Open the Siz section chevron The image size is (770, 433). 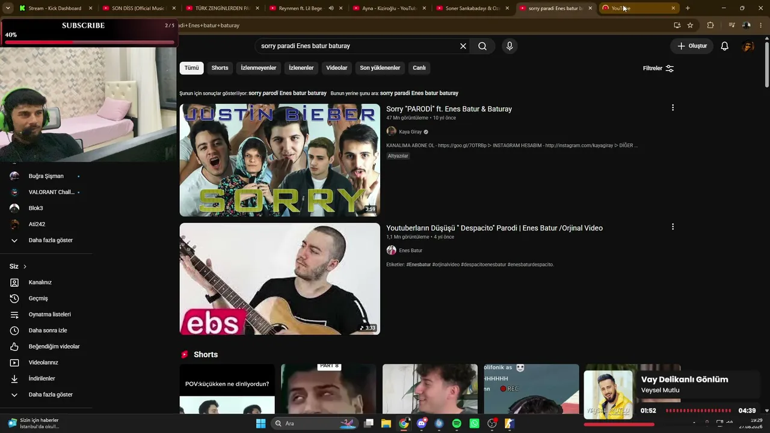pos(25,266)
